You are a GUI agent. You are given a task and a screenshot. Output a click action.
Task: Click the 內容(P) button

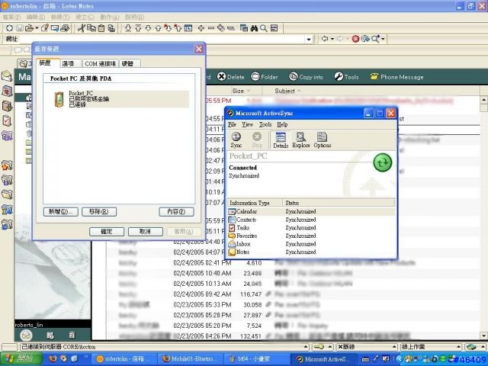tap(176, 212)
